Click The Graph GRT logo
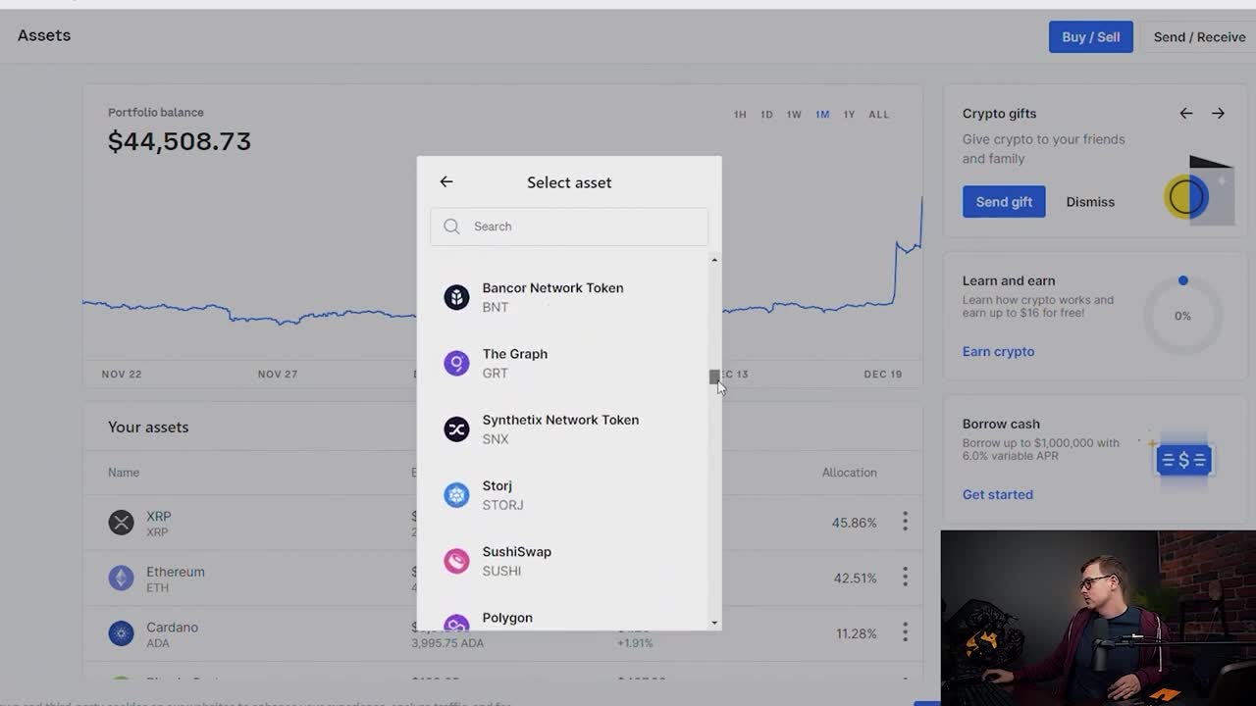This screenshot has width=1256, height=706. pyautogui.click(x=456, y=363)
